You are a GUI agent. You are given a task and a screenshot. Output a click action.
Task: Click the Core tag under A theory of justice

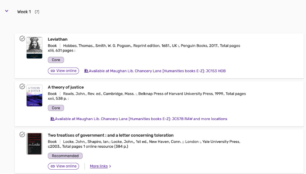click(56, 108)
